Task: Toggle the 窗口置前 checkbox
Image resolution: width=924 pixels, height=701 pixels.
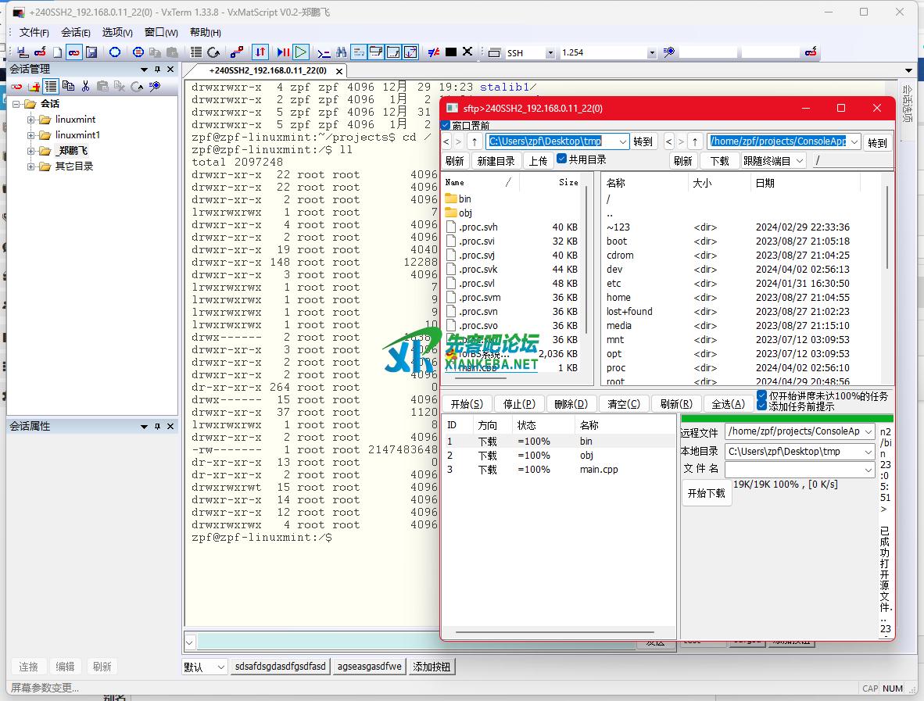Action: [x=446, y=125]
